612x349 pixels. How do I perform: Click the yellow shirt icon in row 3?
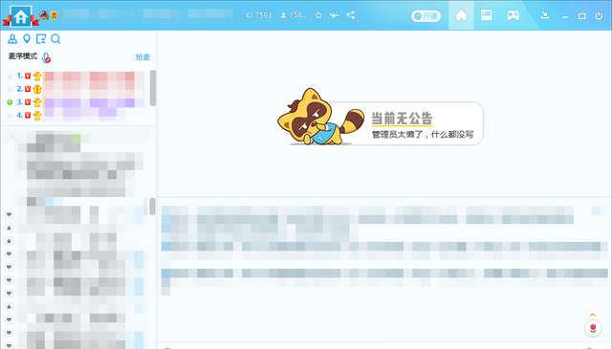coord(37,102)
